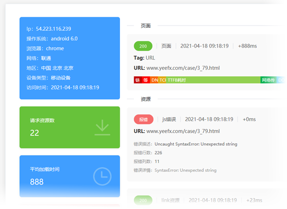The width and height of the screenshot is (287, 209).
Task: Select the dark red 链 timing segment
Action: 138,80
